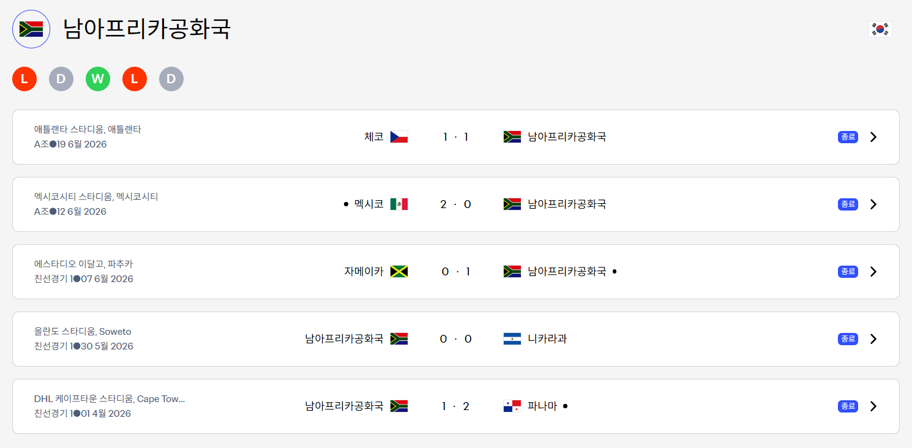This screenshot has height=448, width=912.
Task: Expand the Czech vs South Africa match chevron
Action: pos(873,137)
